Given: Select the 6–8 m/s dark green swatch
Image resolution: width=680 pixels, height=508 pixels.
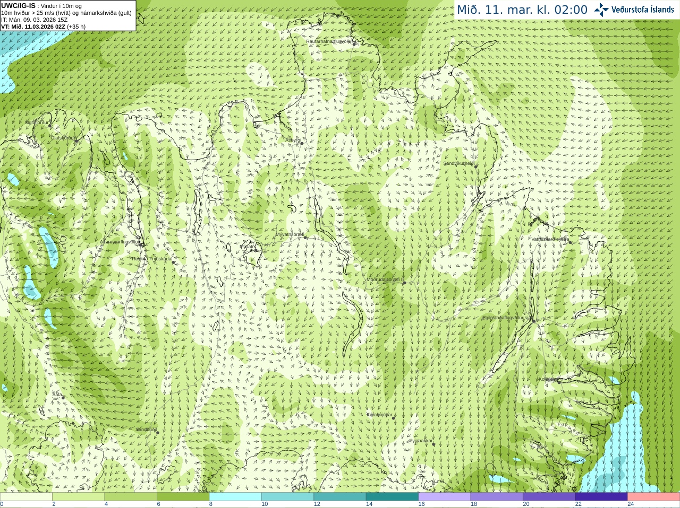Looking at the screenshot, I should click(183, 497).
